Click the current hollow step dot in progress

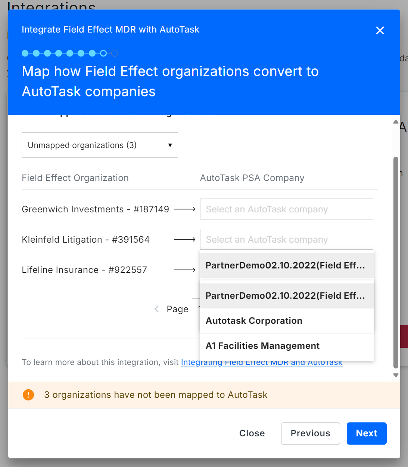pos(103,53)
